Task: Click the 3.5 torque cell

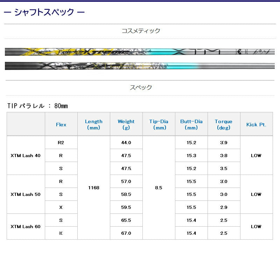Action: 224,168
